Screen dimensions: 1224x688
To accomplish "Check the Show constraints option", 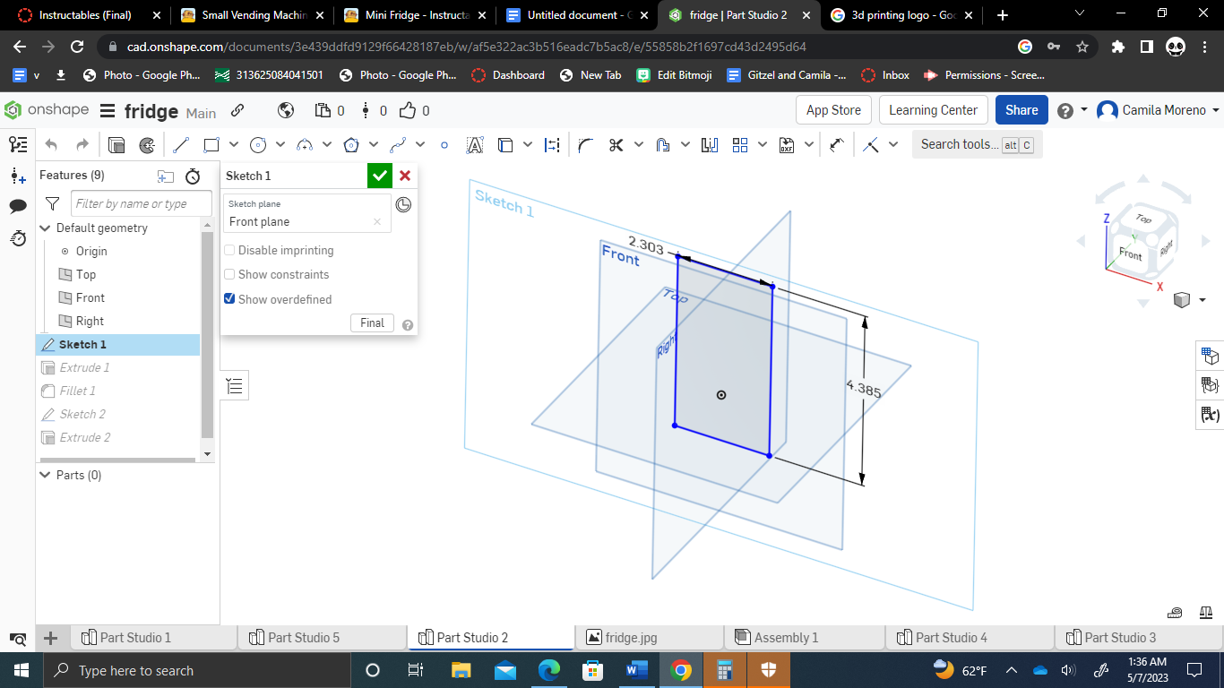I will (x=229, y=274).
